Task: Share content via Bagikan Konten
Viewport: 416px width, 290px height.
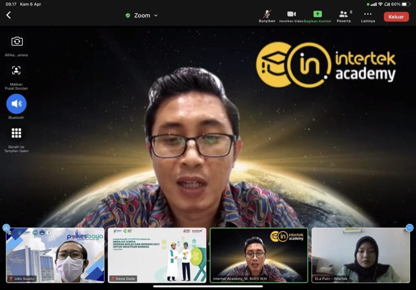Action: pyautogui.click(x=317, y=16)
